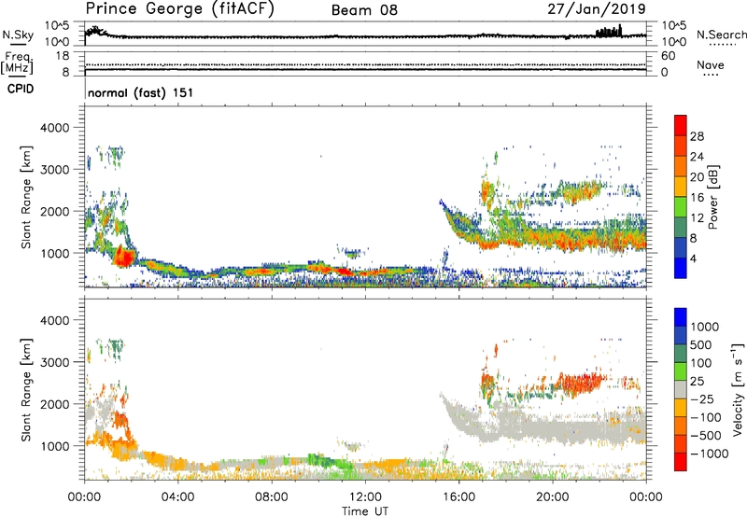
Task: Click the '04:00' time tick label
Action: point(177,497)
